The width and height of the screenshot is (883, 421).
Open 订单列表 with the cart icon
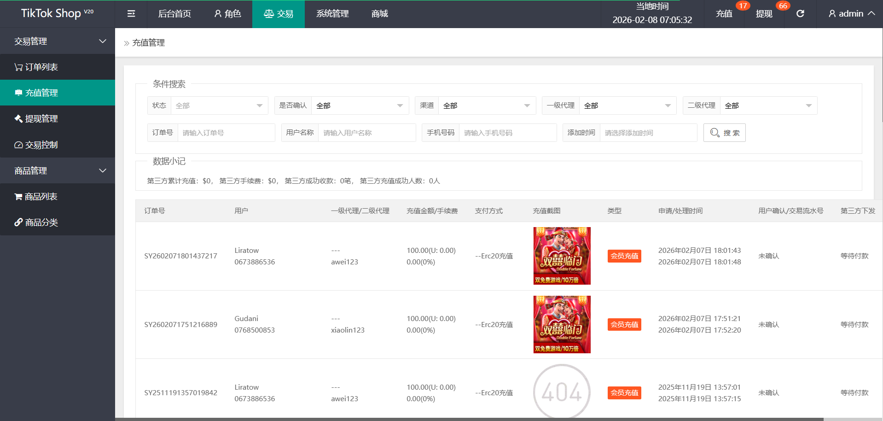click(x=41, y=67)
